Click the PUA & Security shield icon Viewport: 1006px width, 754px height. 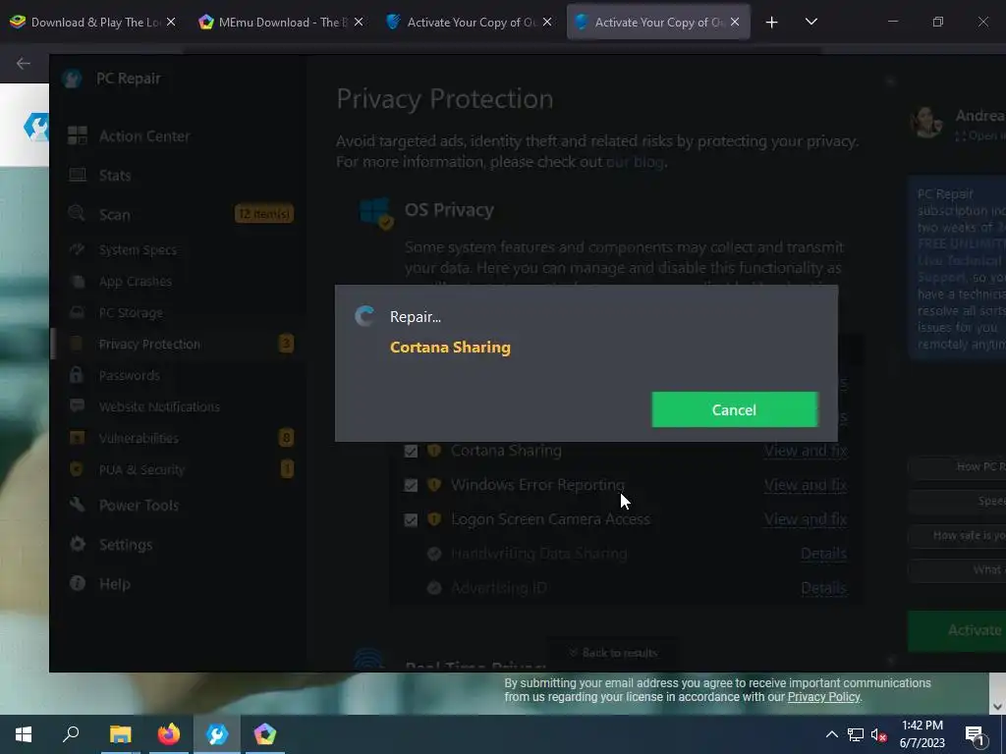point(77,468)
